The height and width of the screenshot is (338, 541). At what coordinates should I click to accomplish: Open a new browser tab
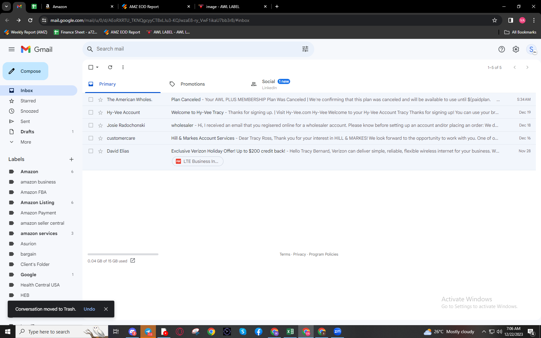pyautogui.click(x=277, y=6)
